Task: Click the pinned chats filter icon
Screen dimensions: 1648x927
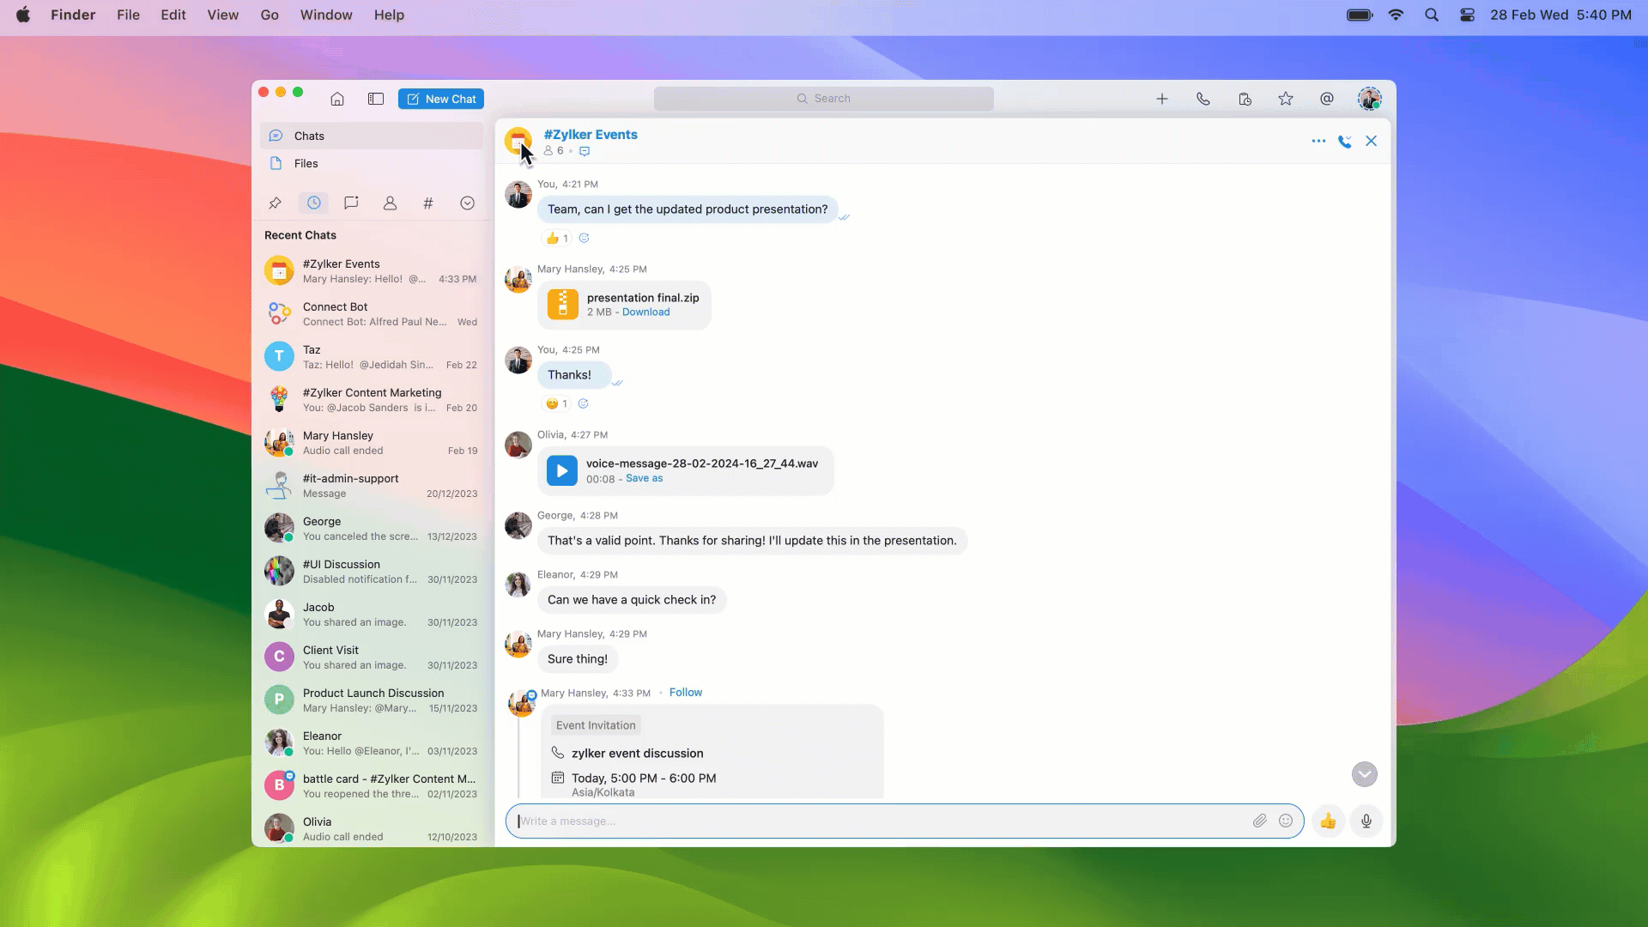Action: (x=275, y=203)
